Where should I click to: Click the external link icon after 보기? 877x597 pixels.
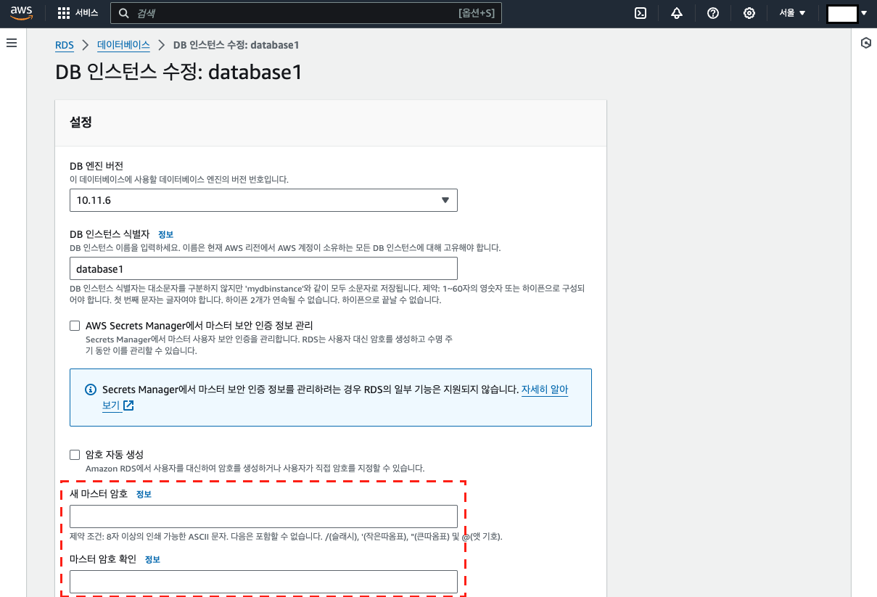pos(128,405)
